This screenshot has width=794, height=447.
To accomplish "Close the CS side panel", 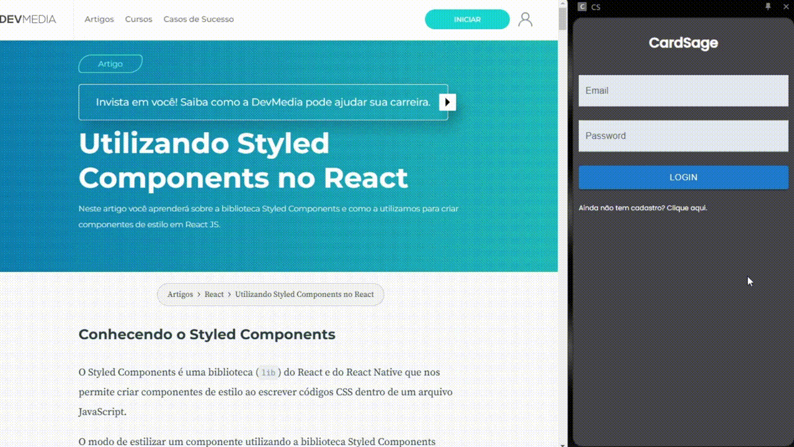I will pyautogui.click(x=785, y=6).
